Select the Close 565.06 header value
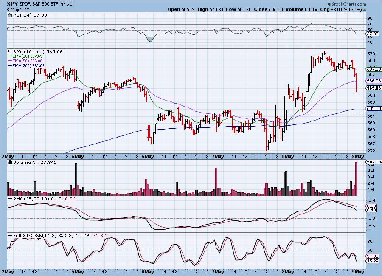 (269, 9)
